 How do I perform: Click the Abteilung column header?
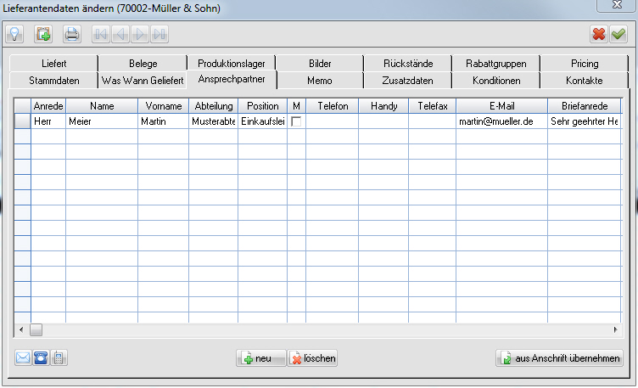(214, 106)
